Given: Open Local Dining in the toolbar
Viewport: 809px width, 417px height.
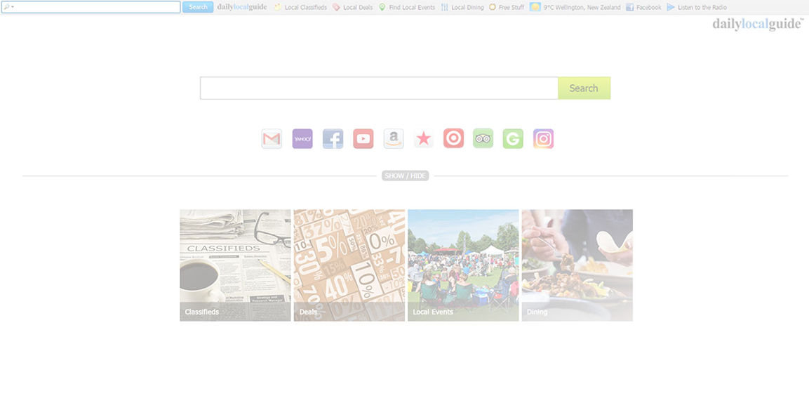Looking at the screenshot, I should point(462,7).
